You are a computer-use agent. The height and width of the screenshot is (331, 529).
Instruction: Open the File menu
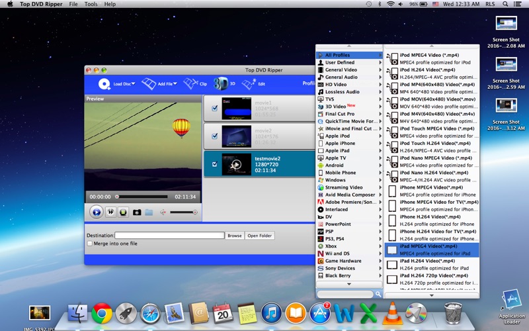[73, 4]
